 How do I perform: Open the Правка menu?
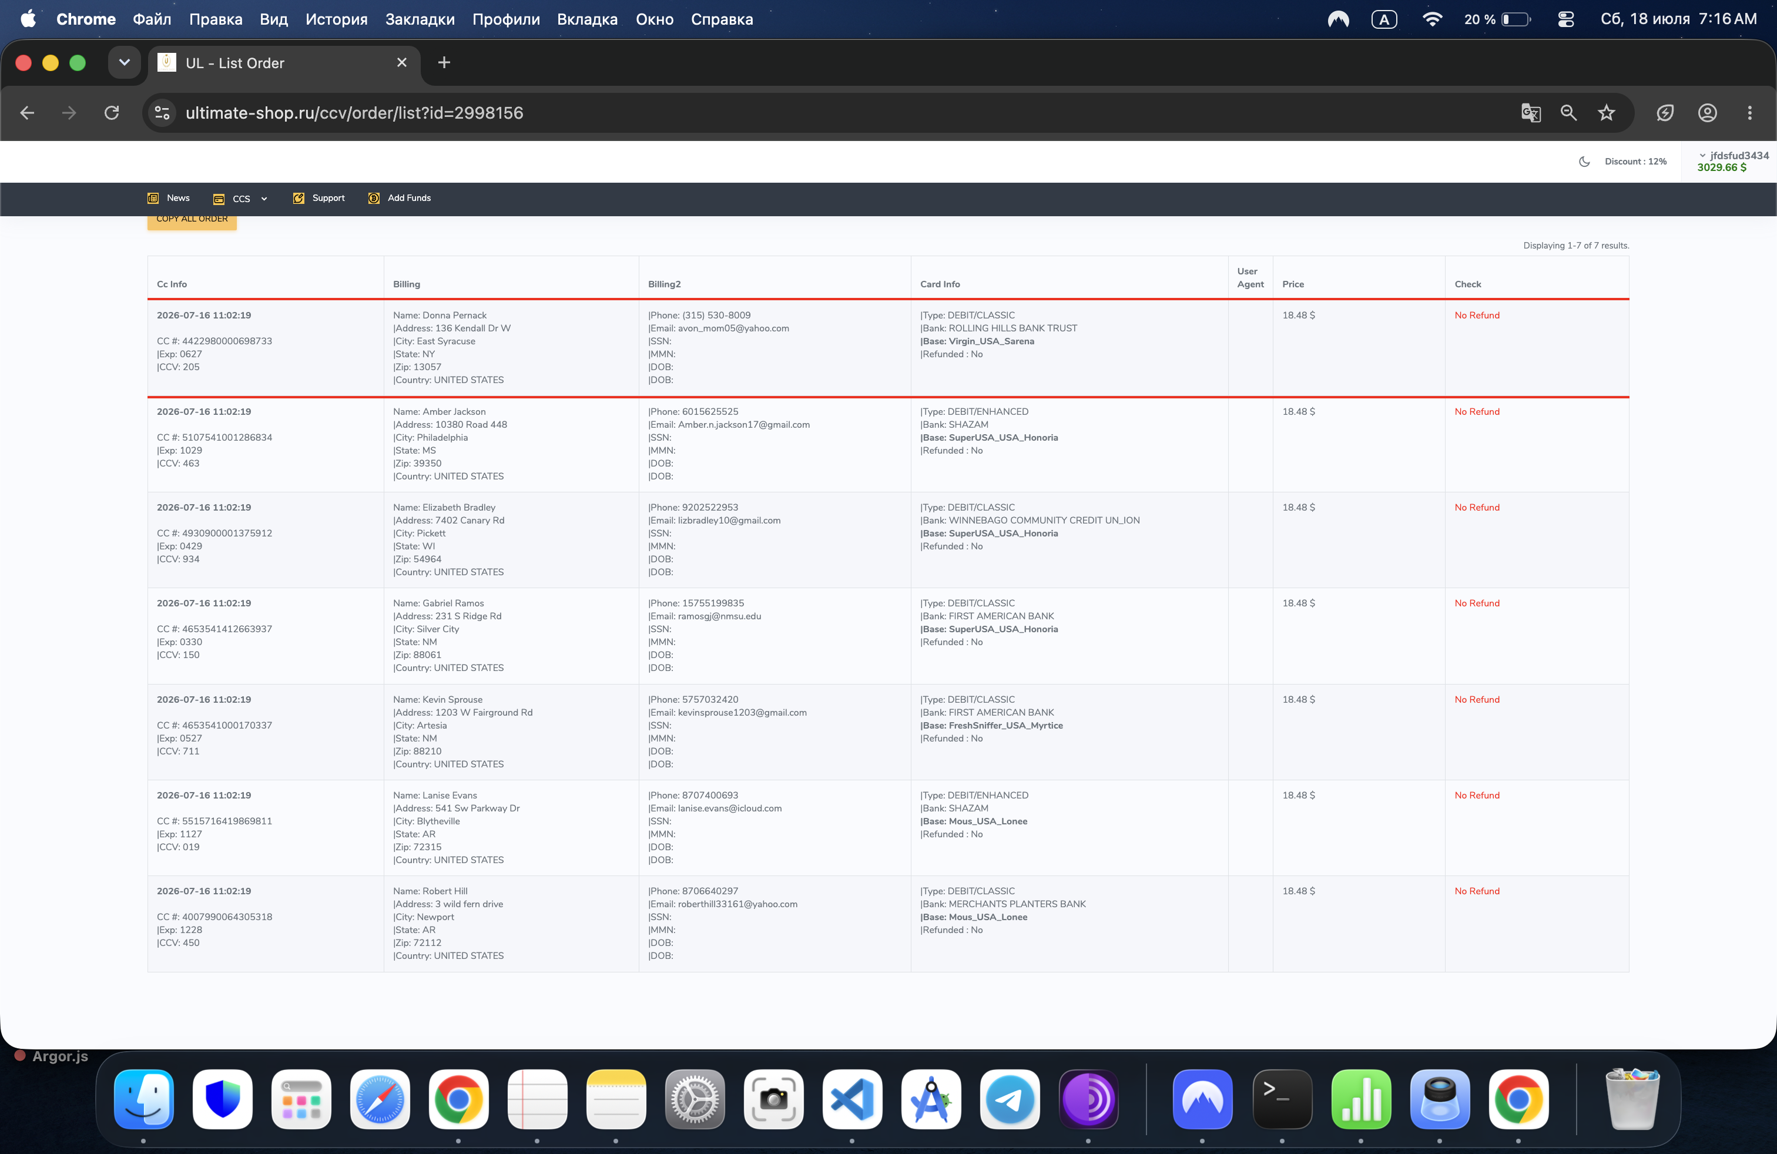(x=216, y=19)
